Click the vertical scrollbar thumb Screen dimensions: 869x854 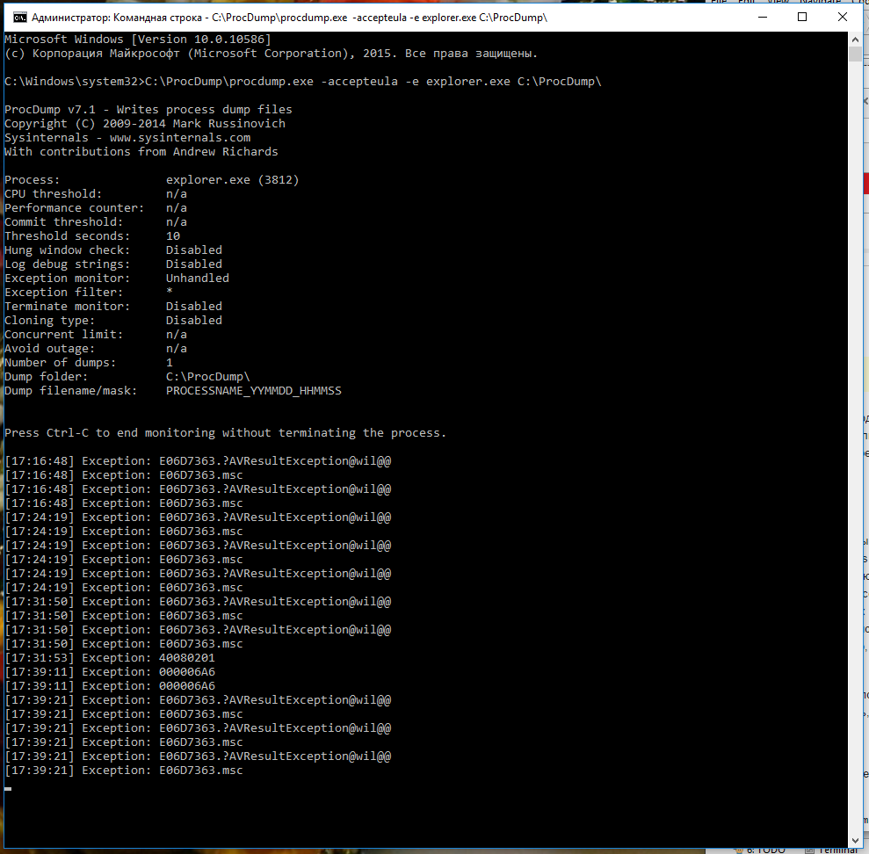pos(855,54)
